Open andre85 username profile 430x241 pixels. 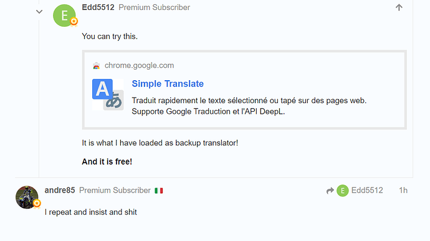pyautogui.click(x=60, y=190)
